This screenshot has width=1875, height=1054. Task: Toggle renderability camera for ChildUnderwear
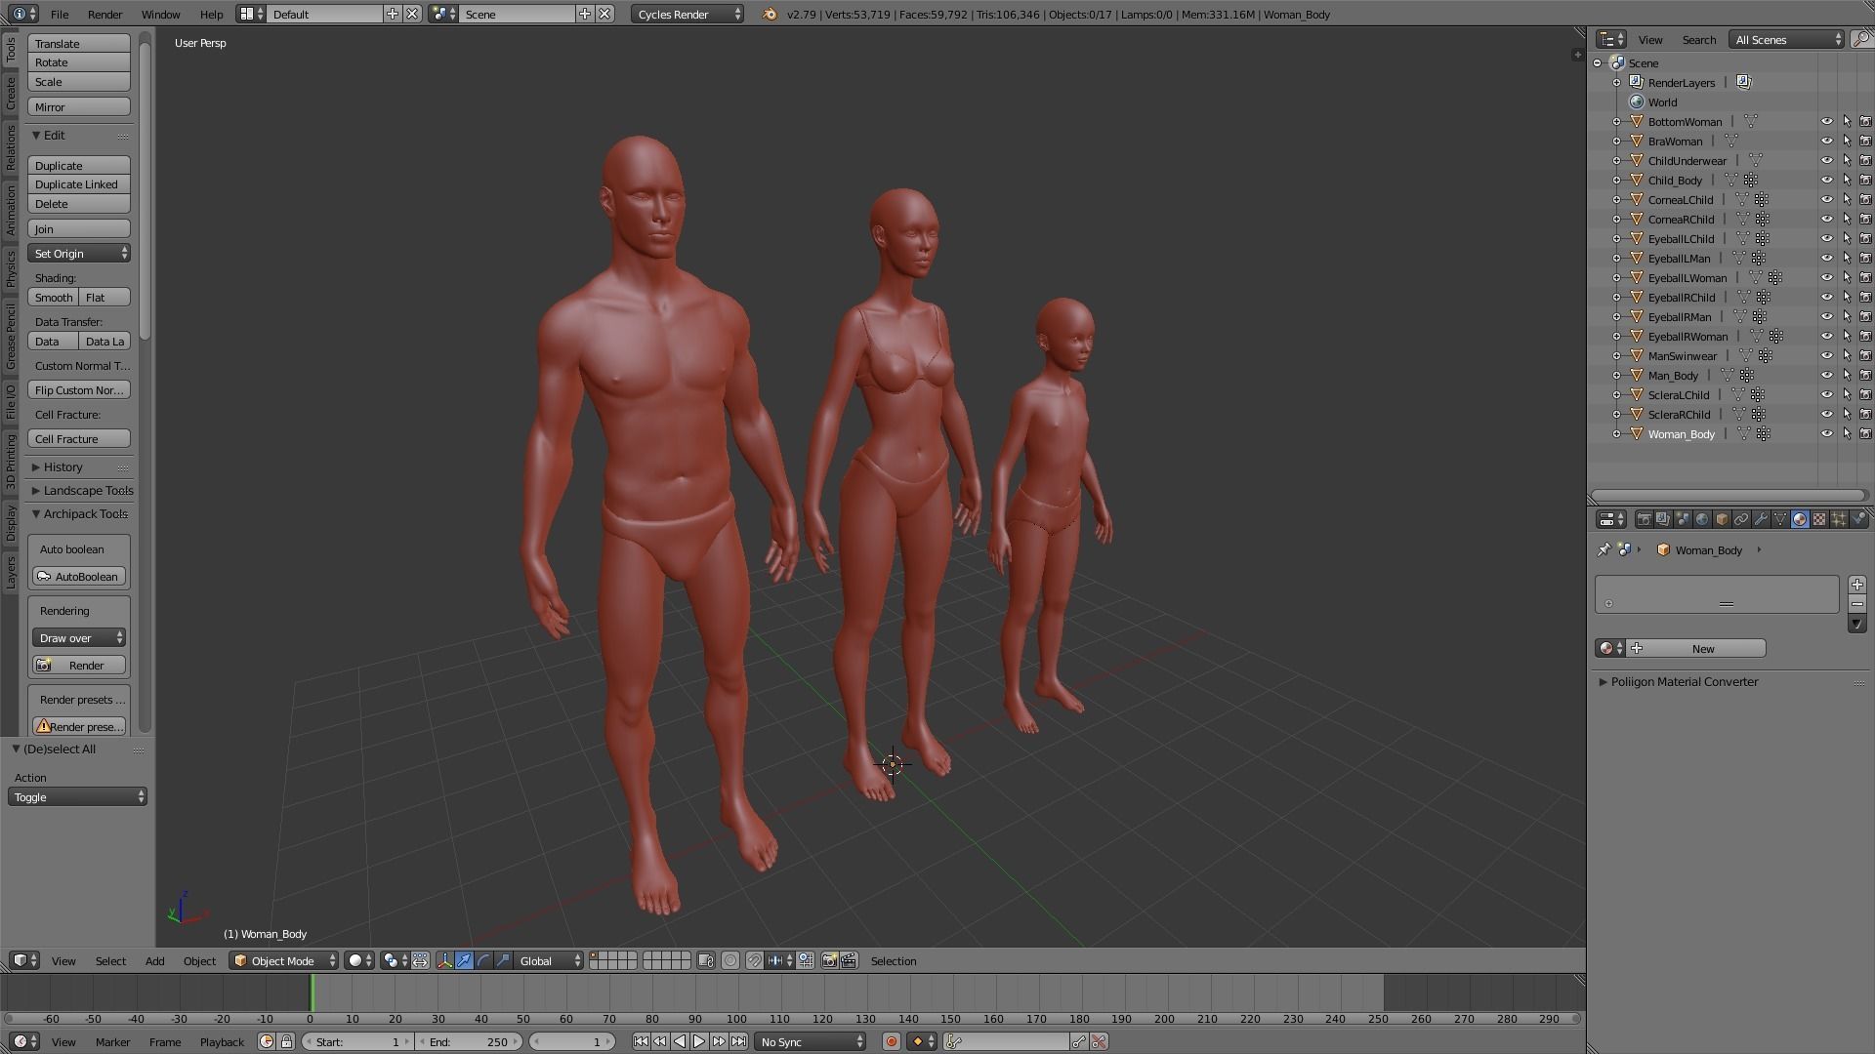(1865, 161)
